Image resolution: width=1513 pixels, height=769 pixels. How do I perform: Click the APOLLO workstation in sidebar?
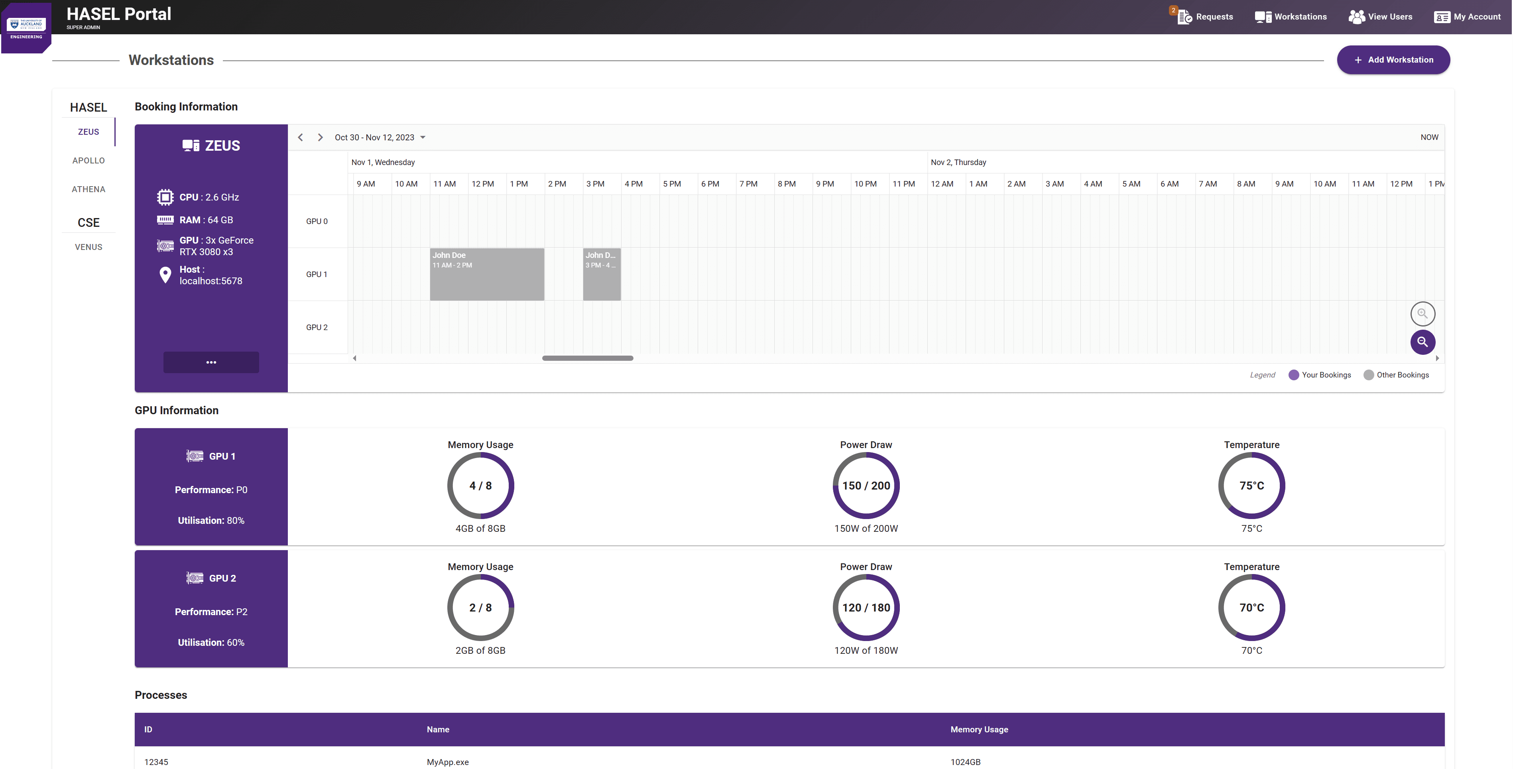pos(87,160)
